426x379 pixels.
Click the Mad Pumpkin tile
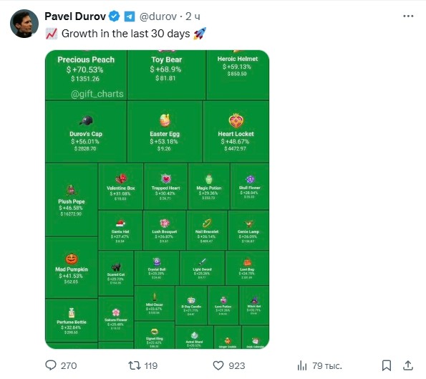[x=72, y=267]
